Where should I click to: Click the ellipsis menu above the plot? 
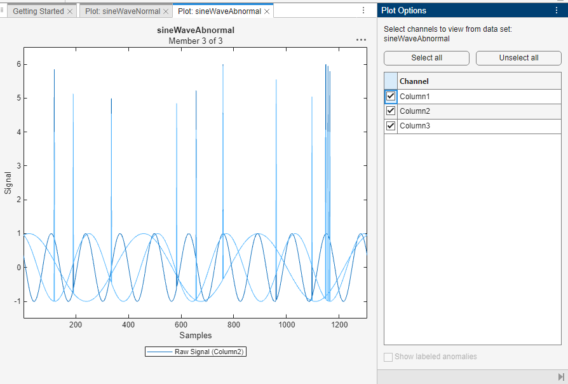pyautogui.click(x=361, y=39)
